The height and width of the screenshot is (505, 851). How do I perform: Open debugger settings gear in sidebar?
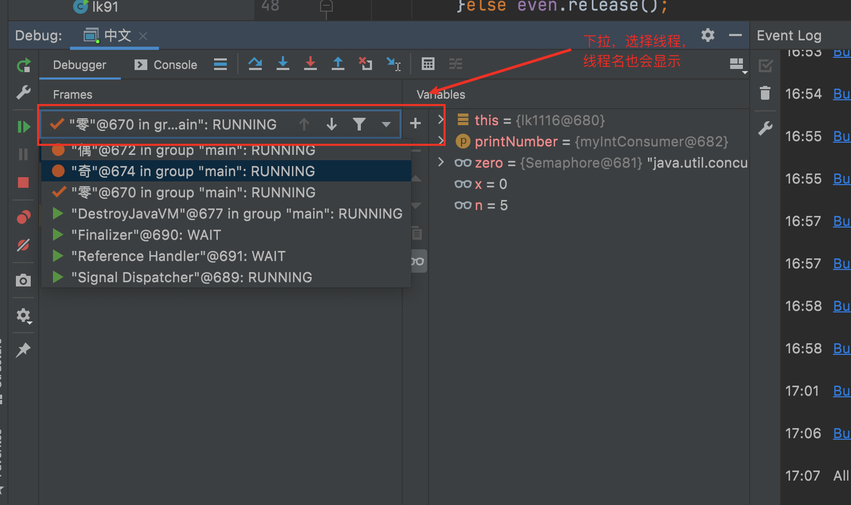[x=23, y=316]
